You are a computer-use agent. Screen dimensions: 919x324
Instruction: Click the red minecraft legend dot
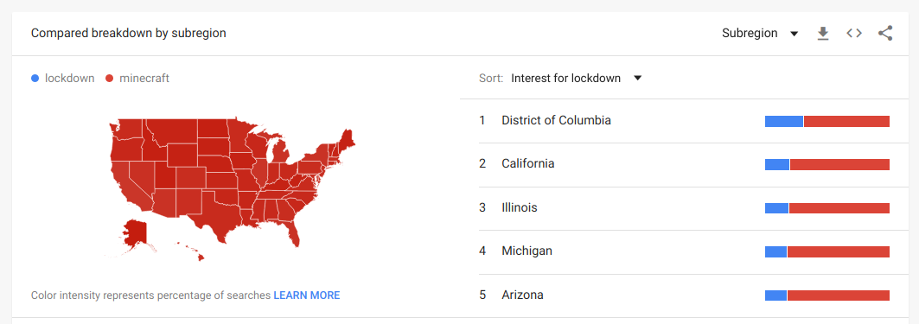(x=110, y=79)
